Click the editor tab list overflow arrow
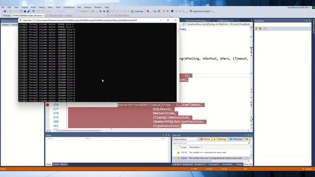Viewport: 315px width, 177px height. pyautogui.click(x=252, y=21)
